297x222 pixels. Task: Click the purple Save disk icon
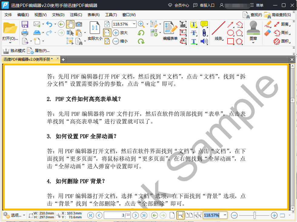click(25, 24)
